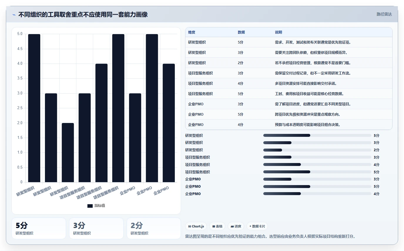Click the 企业PMO 5分 progress bar
Screen dimensions: 404x251
point(317,187)
